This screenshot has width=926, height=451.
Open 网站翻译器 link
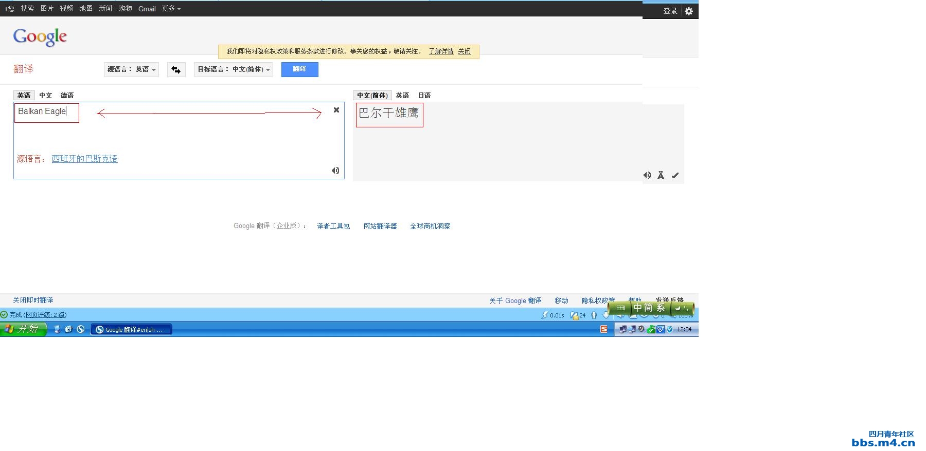point(380,226)
